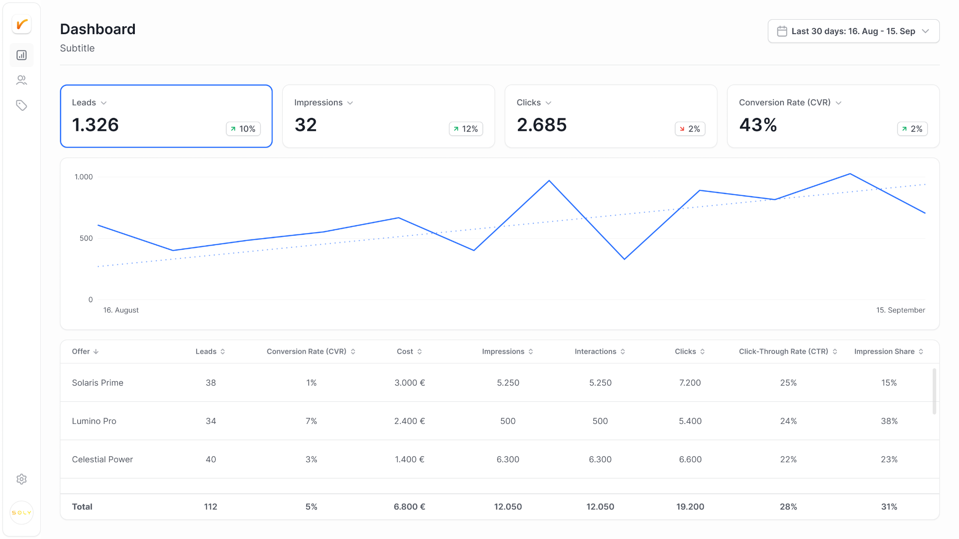Open settings gear in sidebar

[22, 479]
